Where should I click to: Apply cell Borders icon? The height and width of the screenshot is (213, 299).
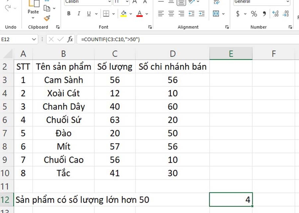106,14
